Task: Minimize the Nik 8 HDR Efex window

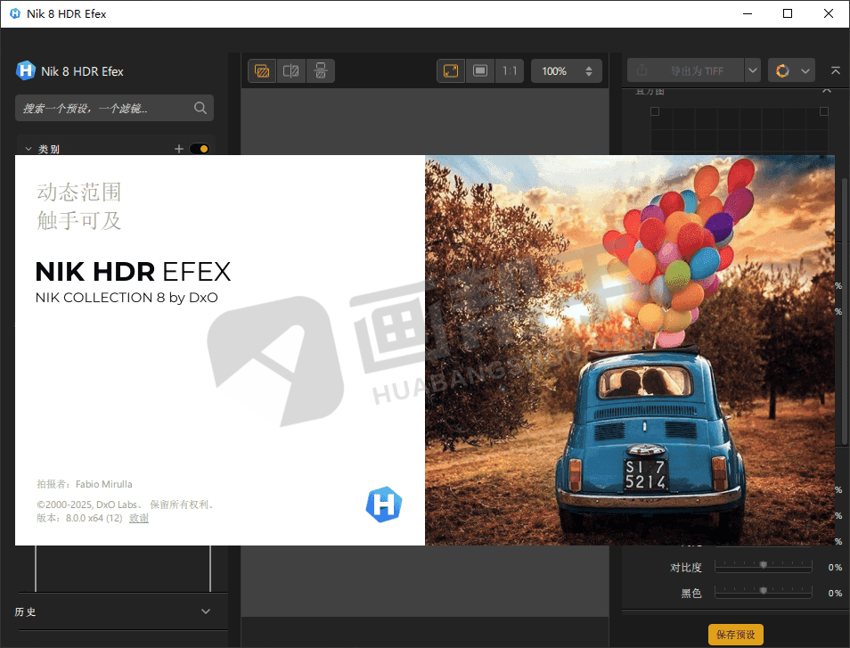Action: (x=748, y=13)
